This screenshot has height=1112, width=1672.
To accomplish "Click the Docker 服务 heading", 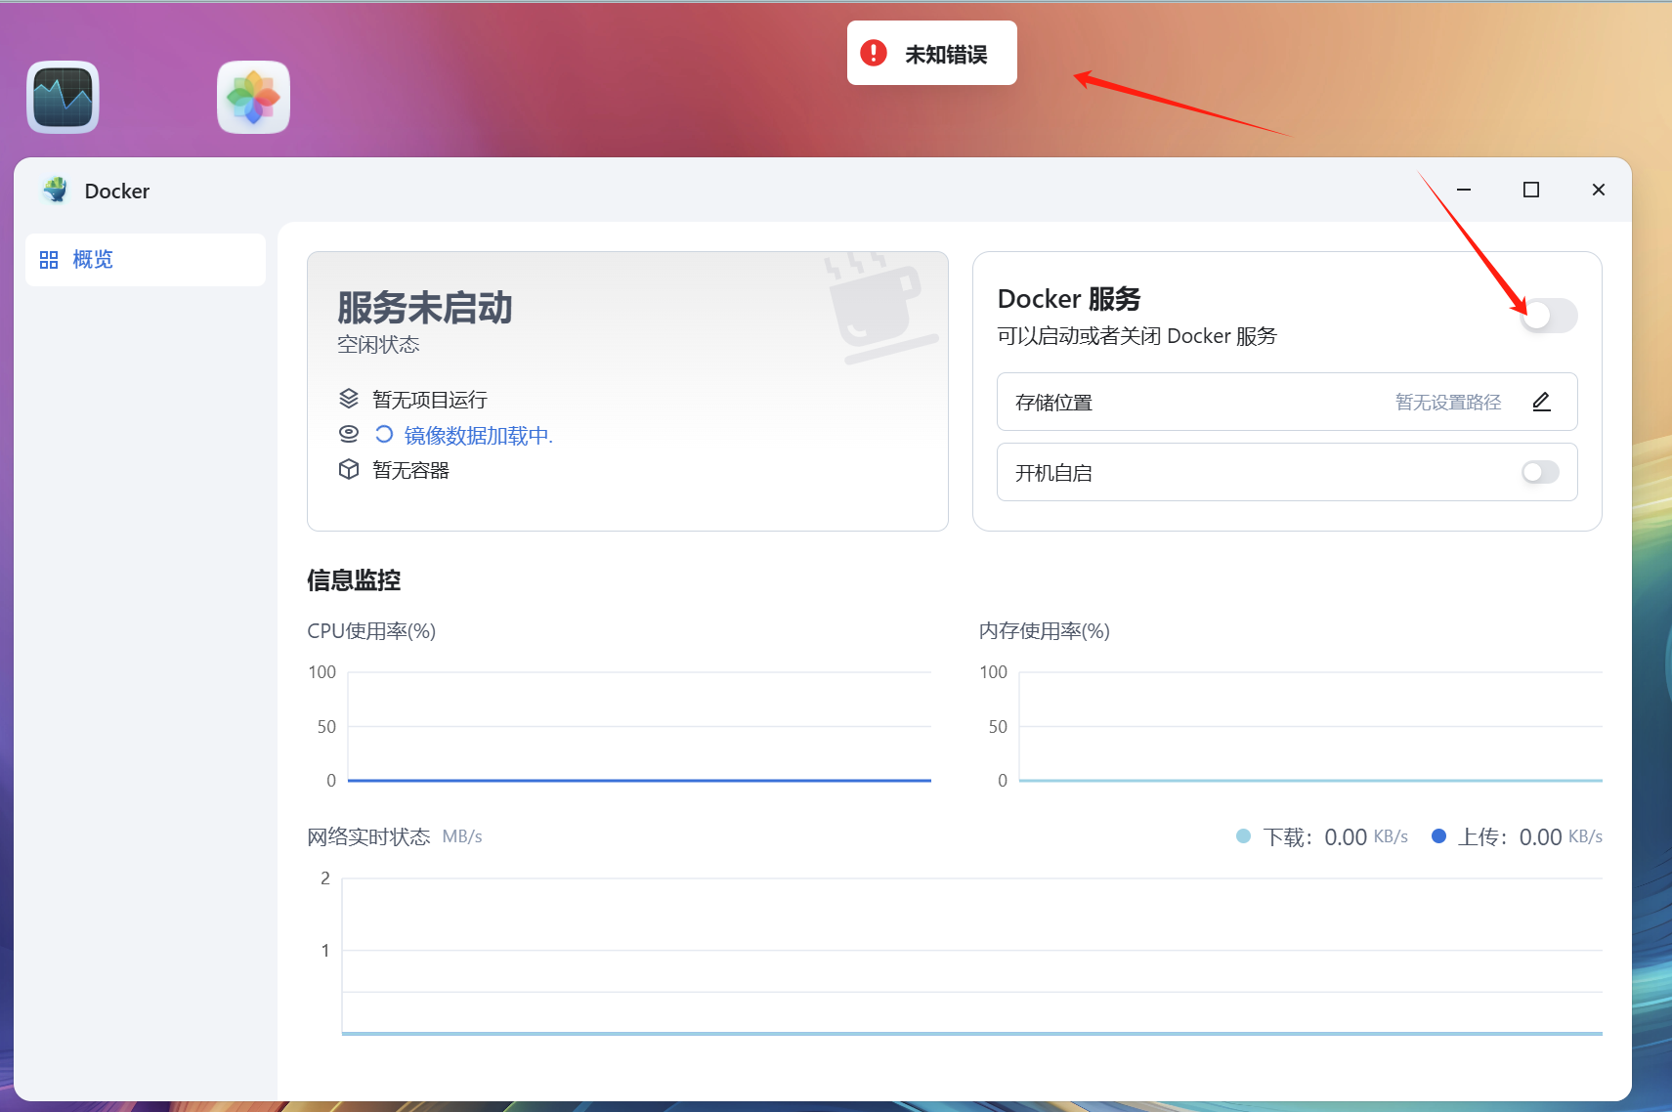I will pos(1069,298).
